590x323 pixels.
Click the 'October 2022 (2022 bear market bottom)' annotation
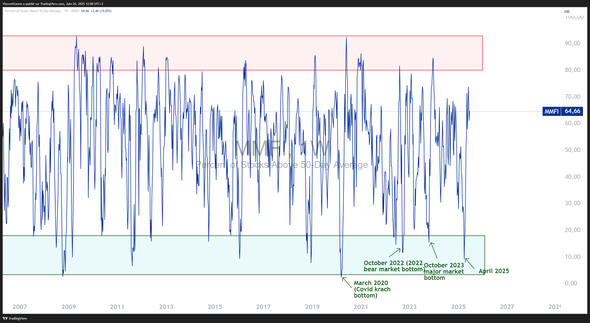point(394,266)
